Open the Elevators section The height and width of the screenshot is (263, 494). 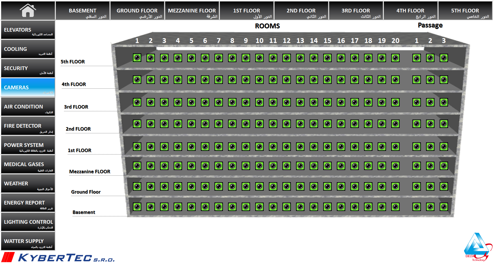click(x=28, y=30)
